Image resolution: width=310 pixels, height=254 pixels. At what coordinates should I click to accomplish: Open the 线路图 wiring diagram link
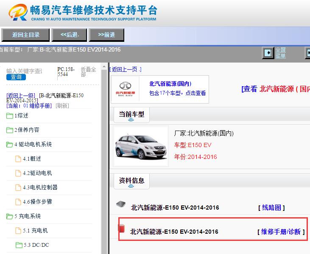point(271,208)
